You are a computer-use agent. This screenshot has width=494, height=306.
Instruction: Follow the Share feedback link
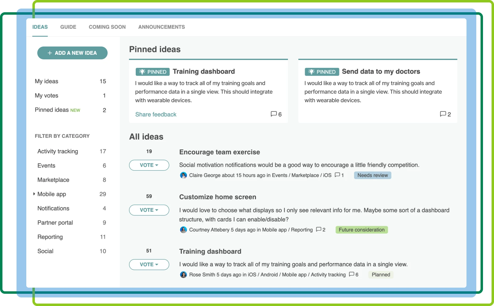point(156,114)
